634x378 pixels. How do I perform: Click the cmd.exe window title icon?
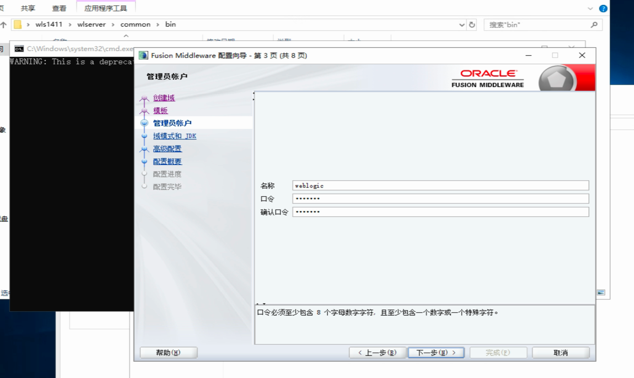[19, 49]
